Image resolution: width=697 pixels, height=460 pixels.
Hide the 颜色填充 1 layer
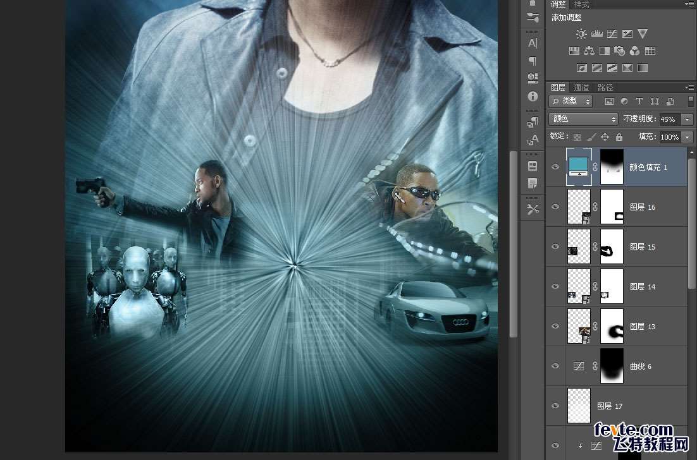[x=555, y=167]
